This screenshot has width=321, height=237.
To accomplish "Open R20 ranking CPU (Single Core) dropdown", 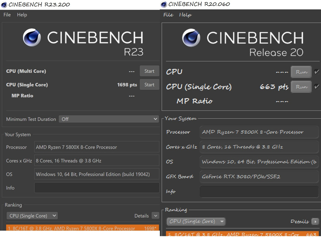I will 196,221.
